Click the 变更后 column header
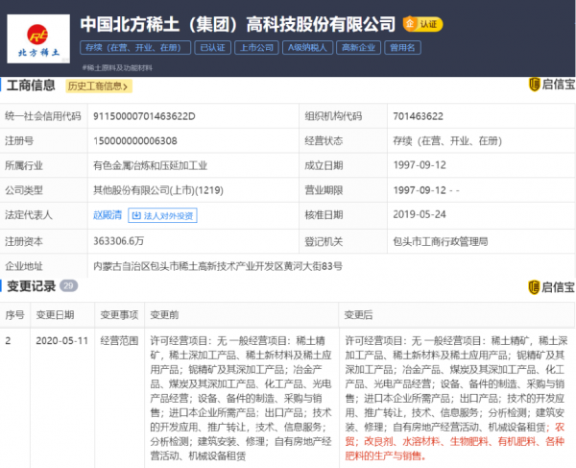This screenshot has height=468, width=576. [358, 314]
